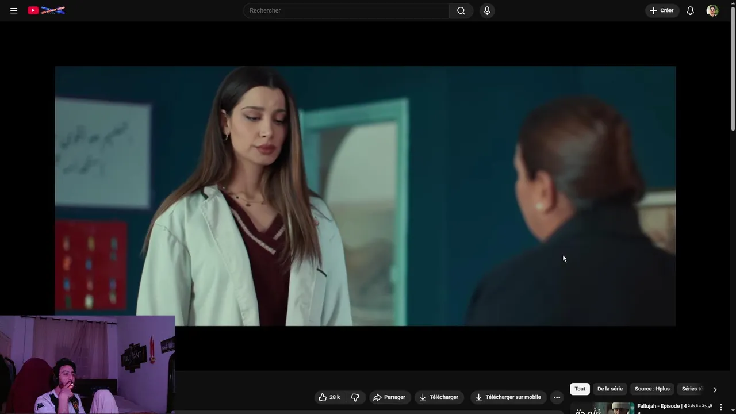Click Télécharger sur mobile button
This screenshot has width=736, height=414.
pos(508,397)
